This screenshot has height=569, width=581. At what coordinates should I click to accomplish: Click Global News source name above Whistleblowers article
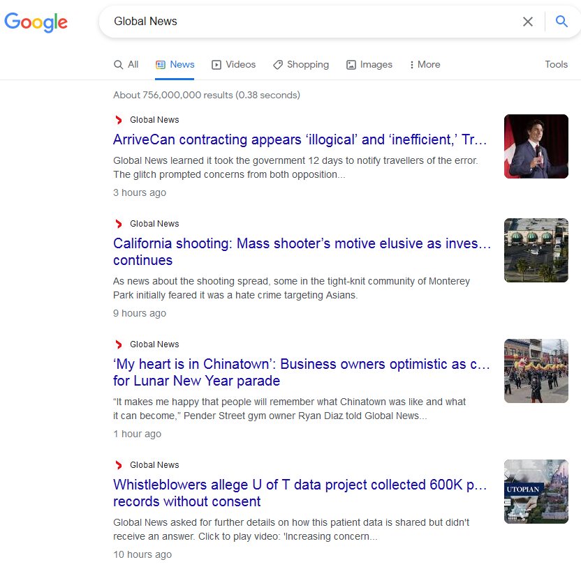click(154, 465)
